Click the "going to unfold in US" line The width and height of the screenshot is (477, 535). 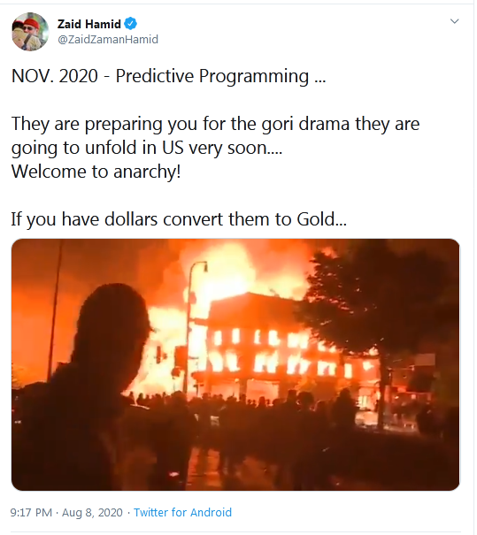click(x=147, y=148)
